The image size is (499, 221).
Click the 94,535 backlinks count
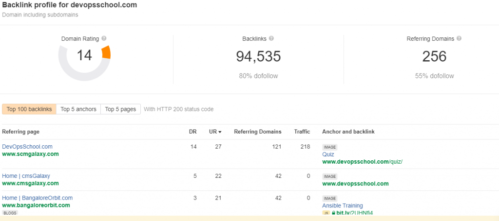[258, 56]
